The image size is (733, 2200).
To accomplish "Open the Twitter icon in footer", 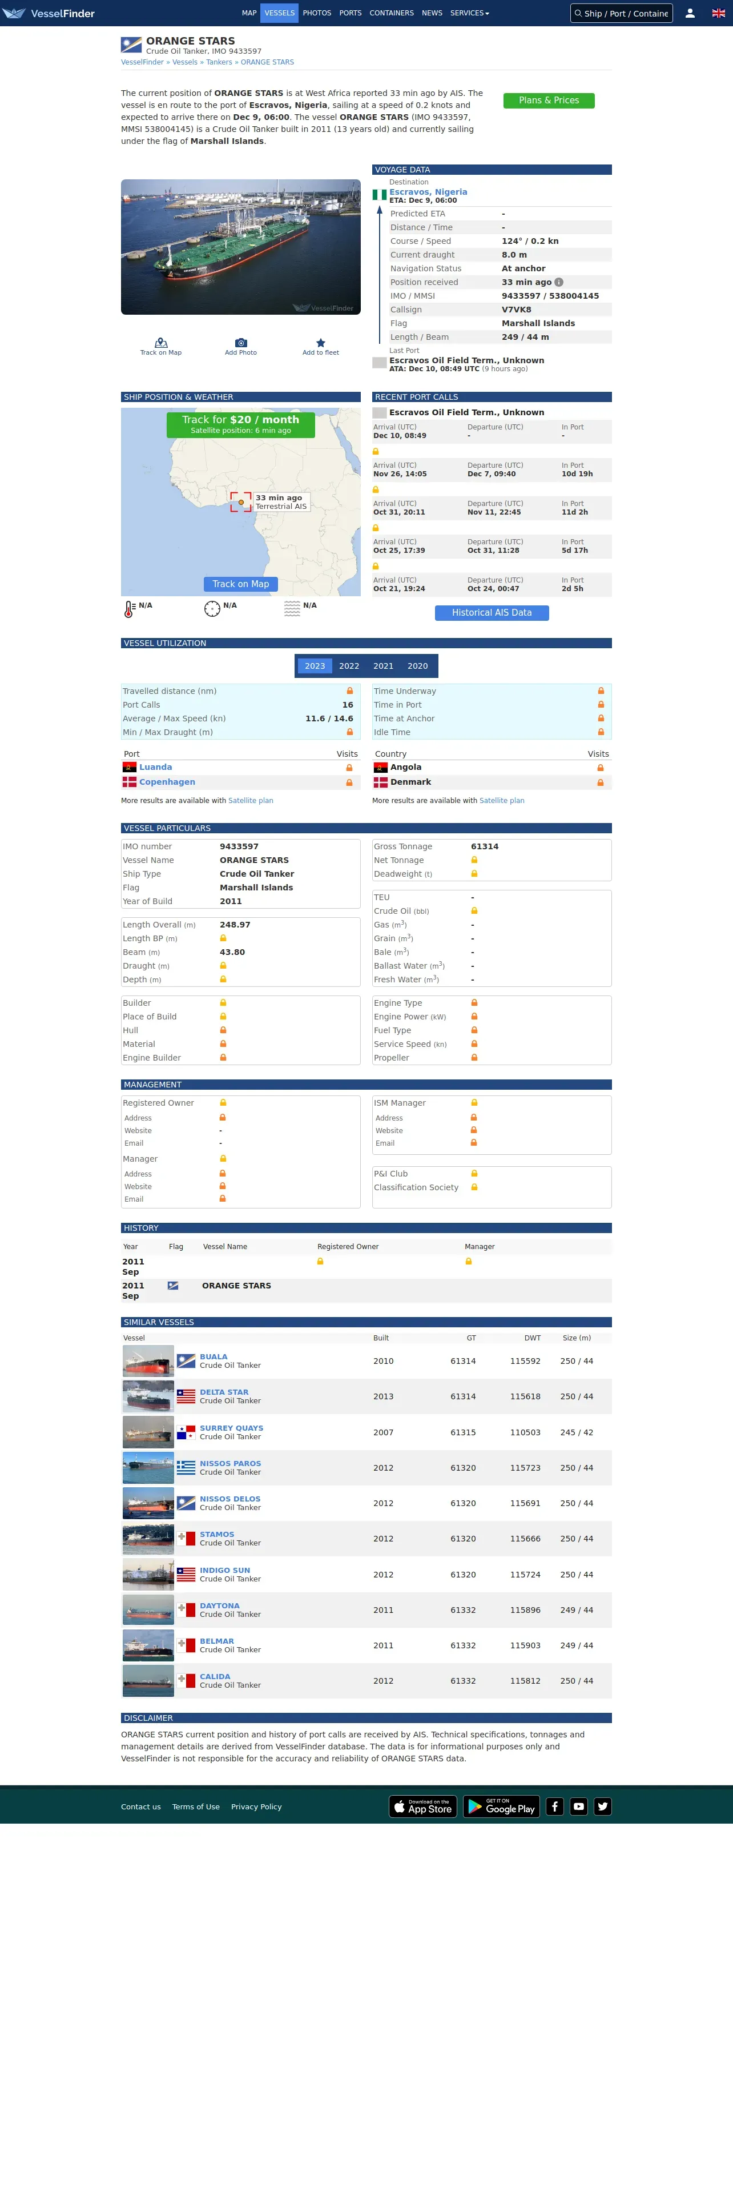I will click(x=602, y=1806).
